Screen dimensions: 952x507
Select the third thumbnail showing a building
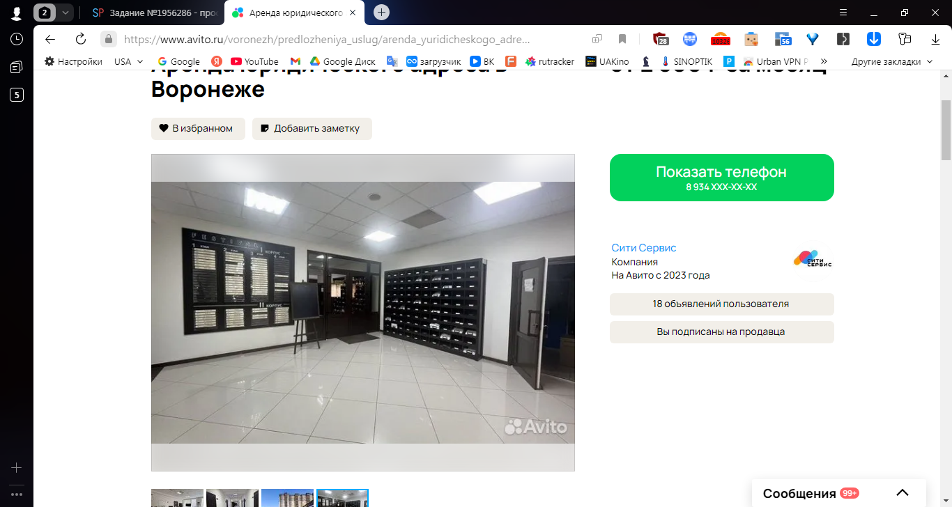[287, 498]
